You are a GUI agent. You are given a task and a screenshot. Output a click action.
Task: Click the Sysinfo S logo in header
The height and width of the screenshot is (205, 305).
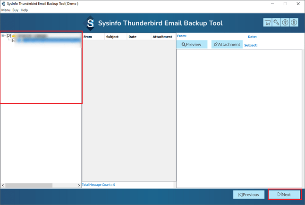coord(90,24)
